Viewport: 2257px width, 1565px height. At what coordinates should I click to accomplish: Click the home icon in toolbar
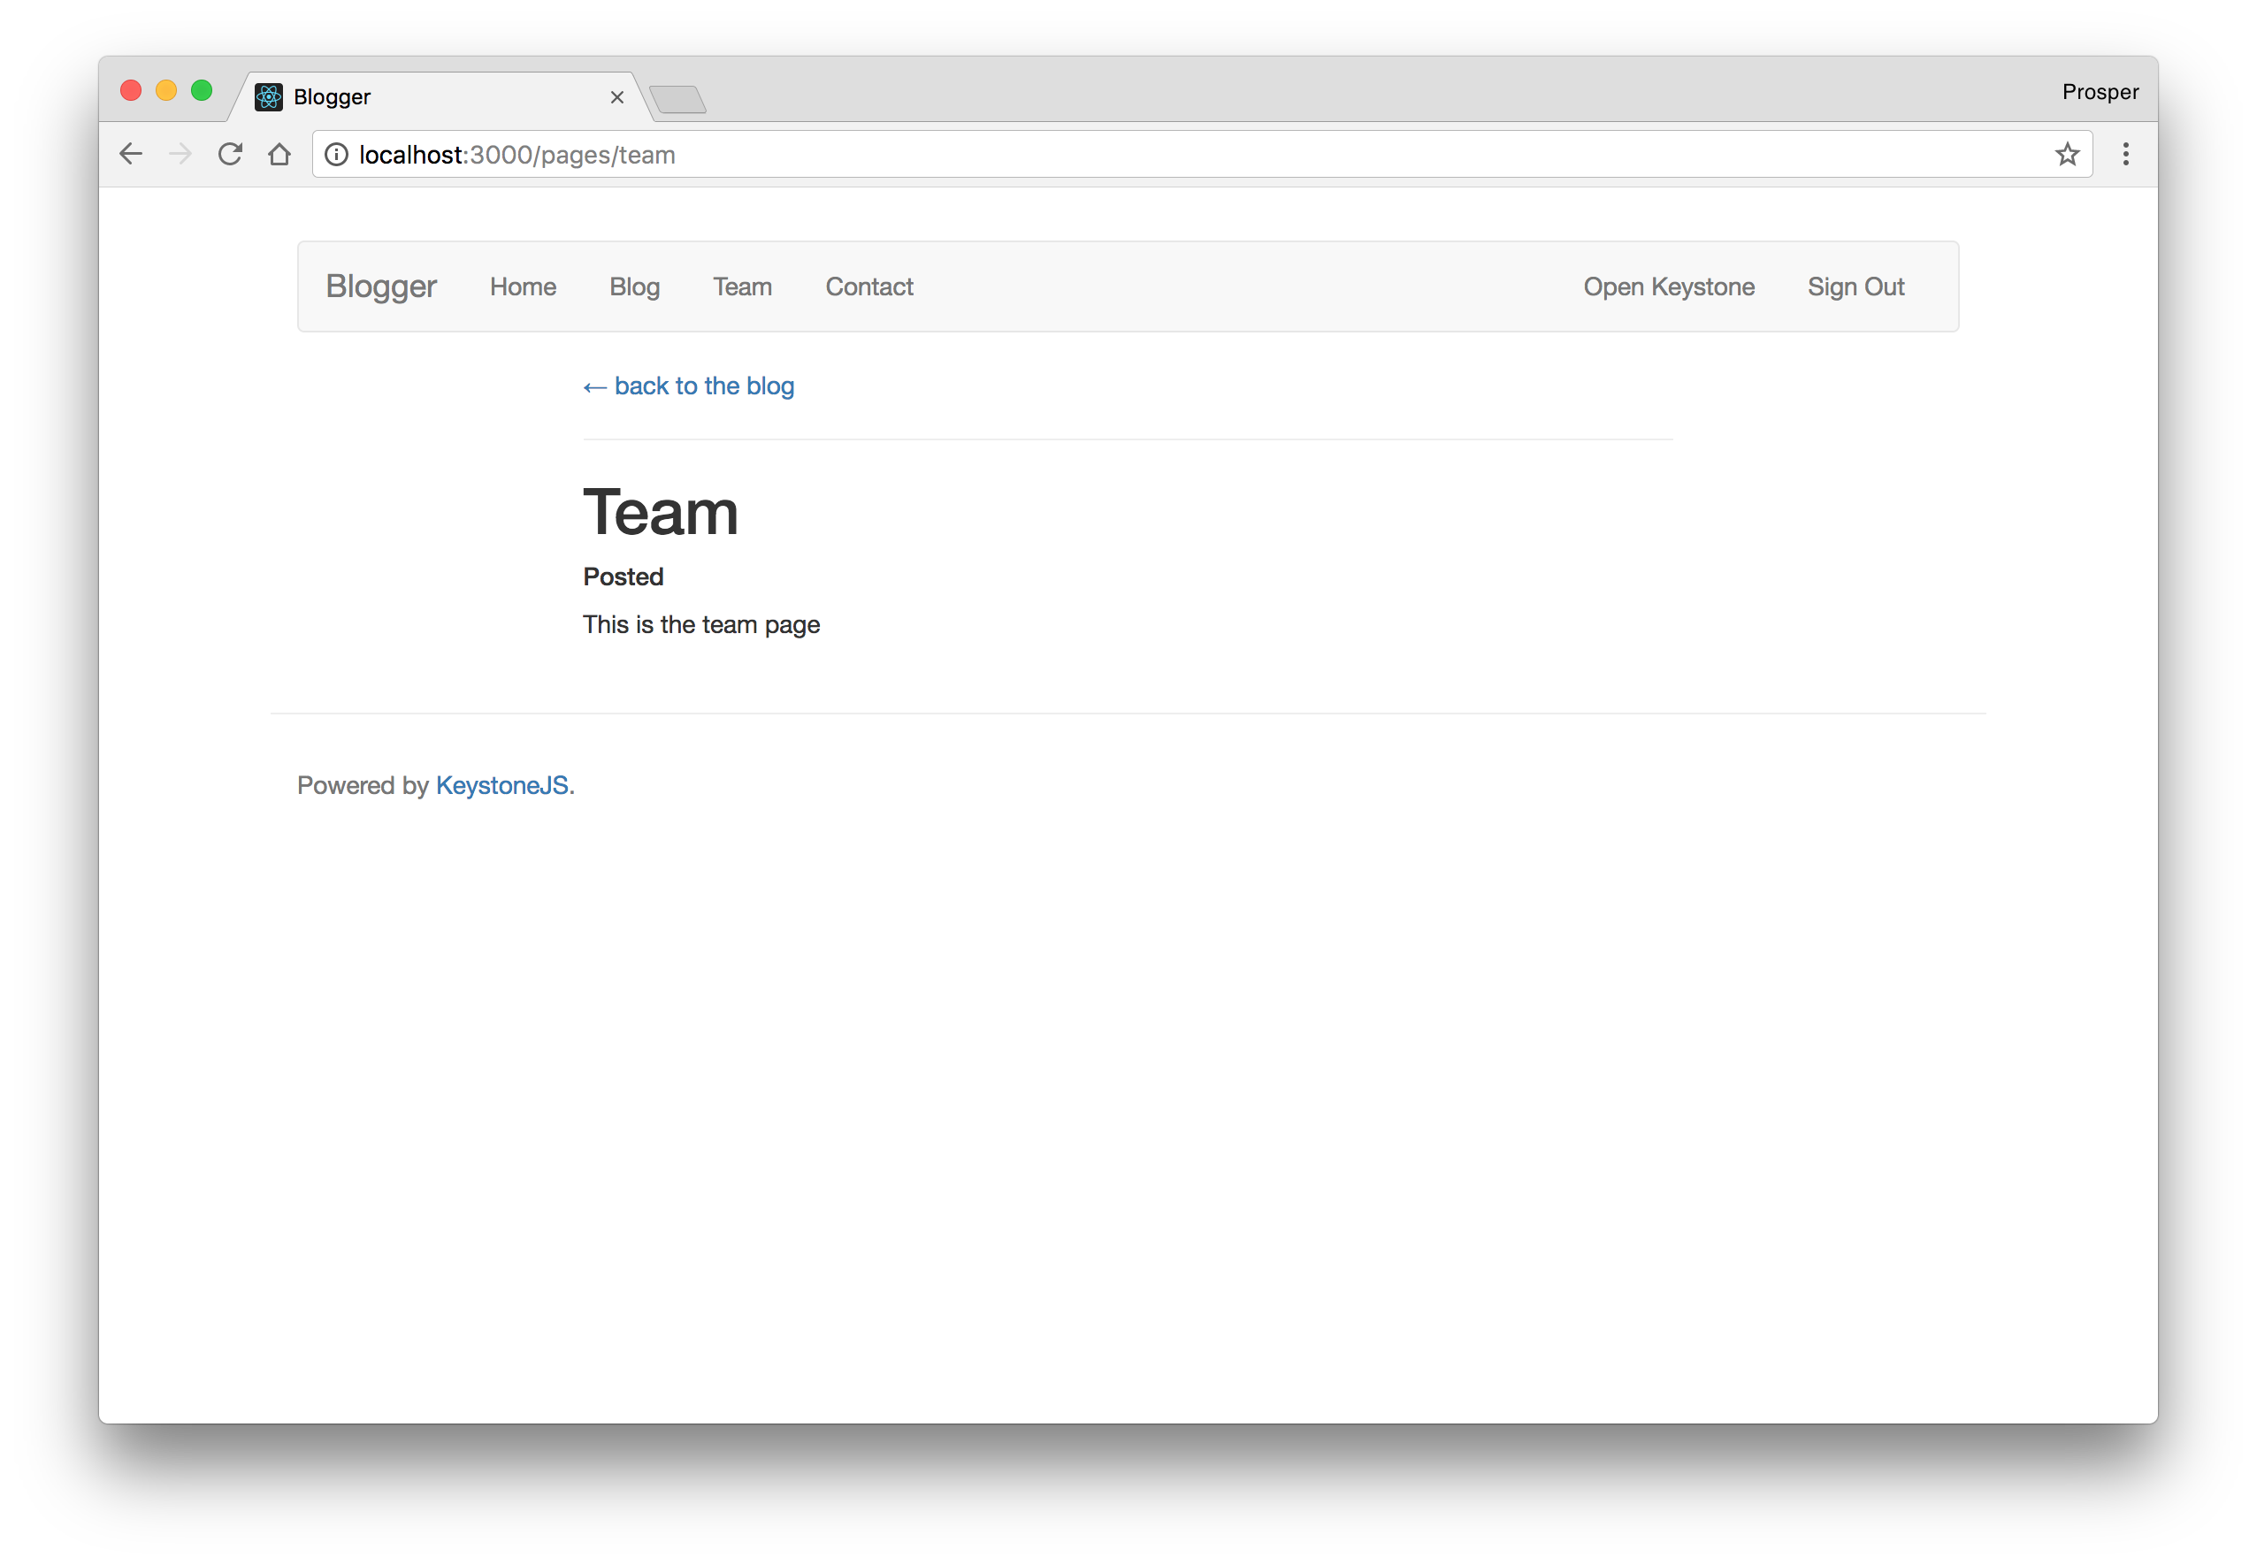point(279,154)
